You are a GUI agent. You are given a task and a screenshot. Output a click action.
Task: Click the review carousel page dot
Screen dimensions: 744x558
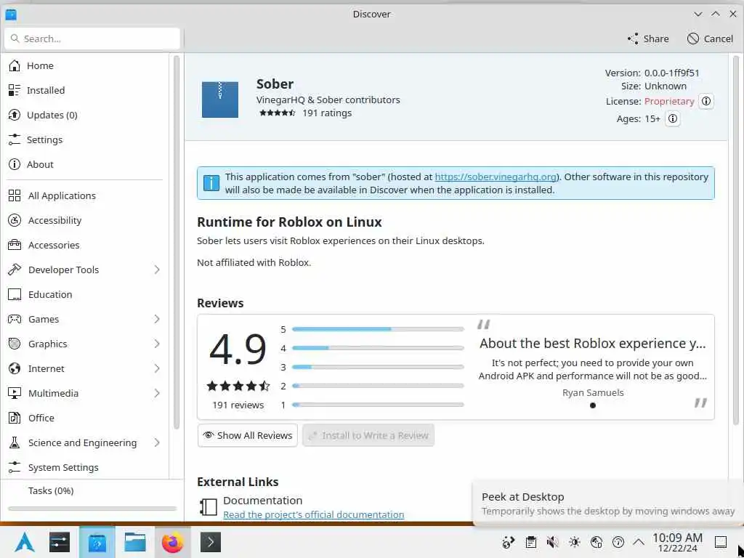593,405
